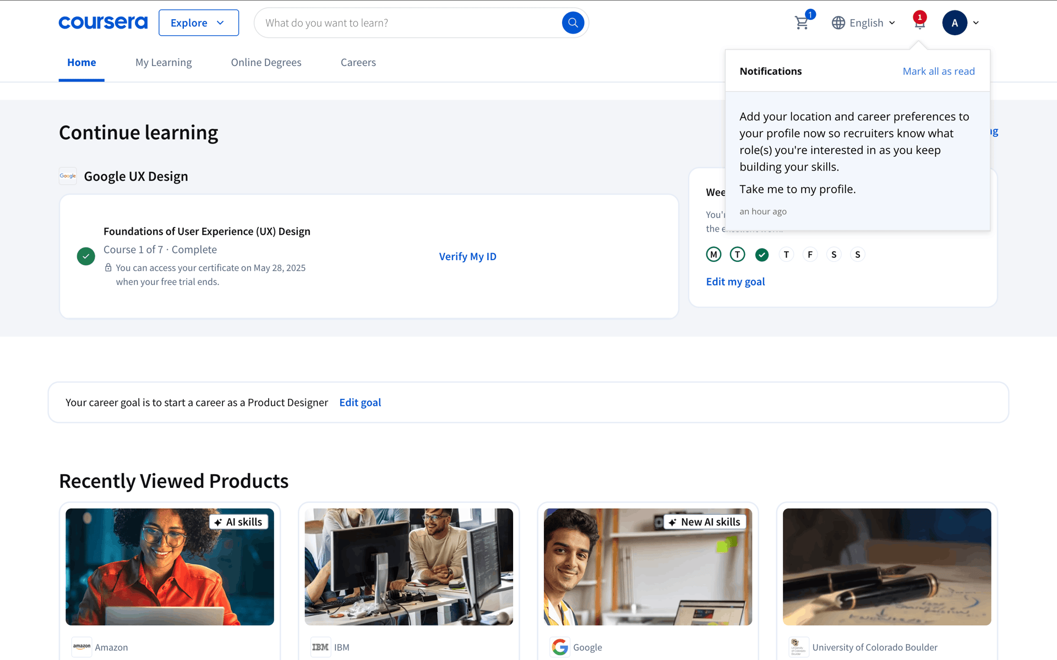The width and height of the screenshot is (1057, 660).
Task: Click the Google G logo icon
Action: (560, 647)
